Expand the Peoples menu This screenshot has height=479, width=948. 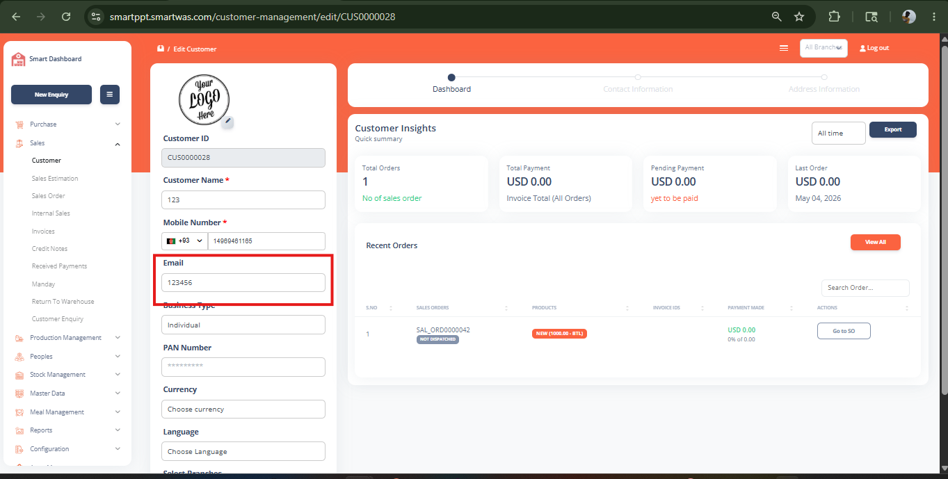pyautogui.click(x=118, y=357)
